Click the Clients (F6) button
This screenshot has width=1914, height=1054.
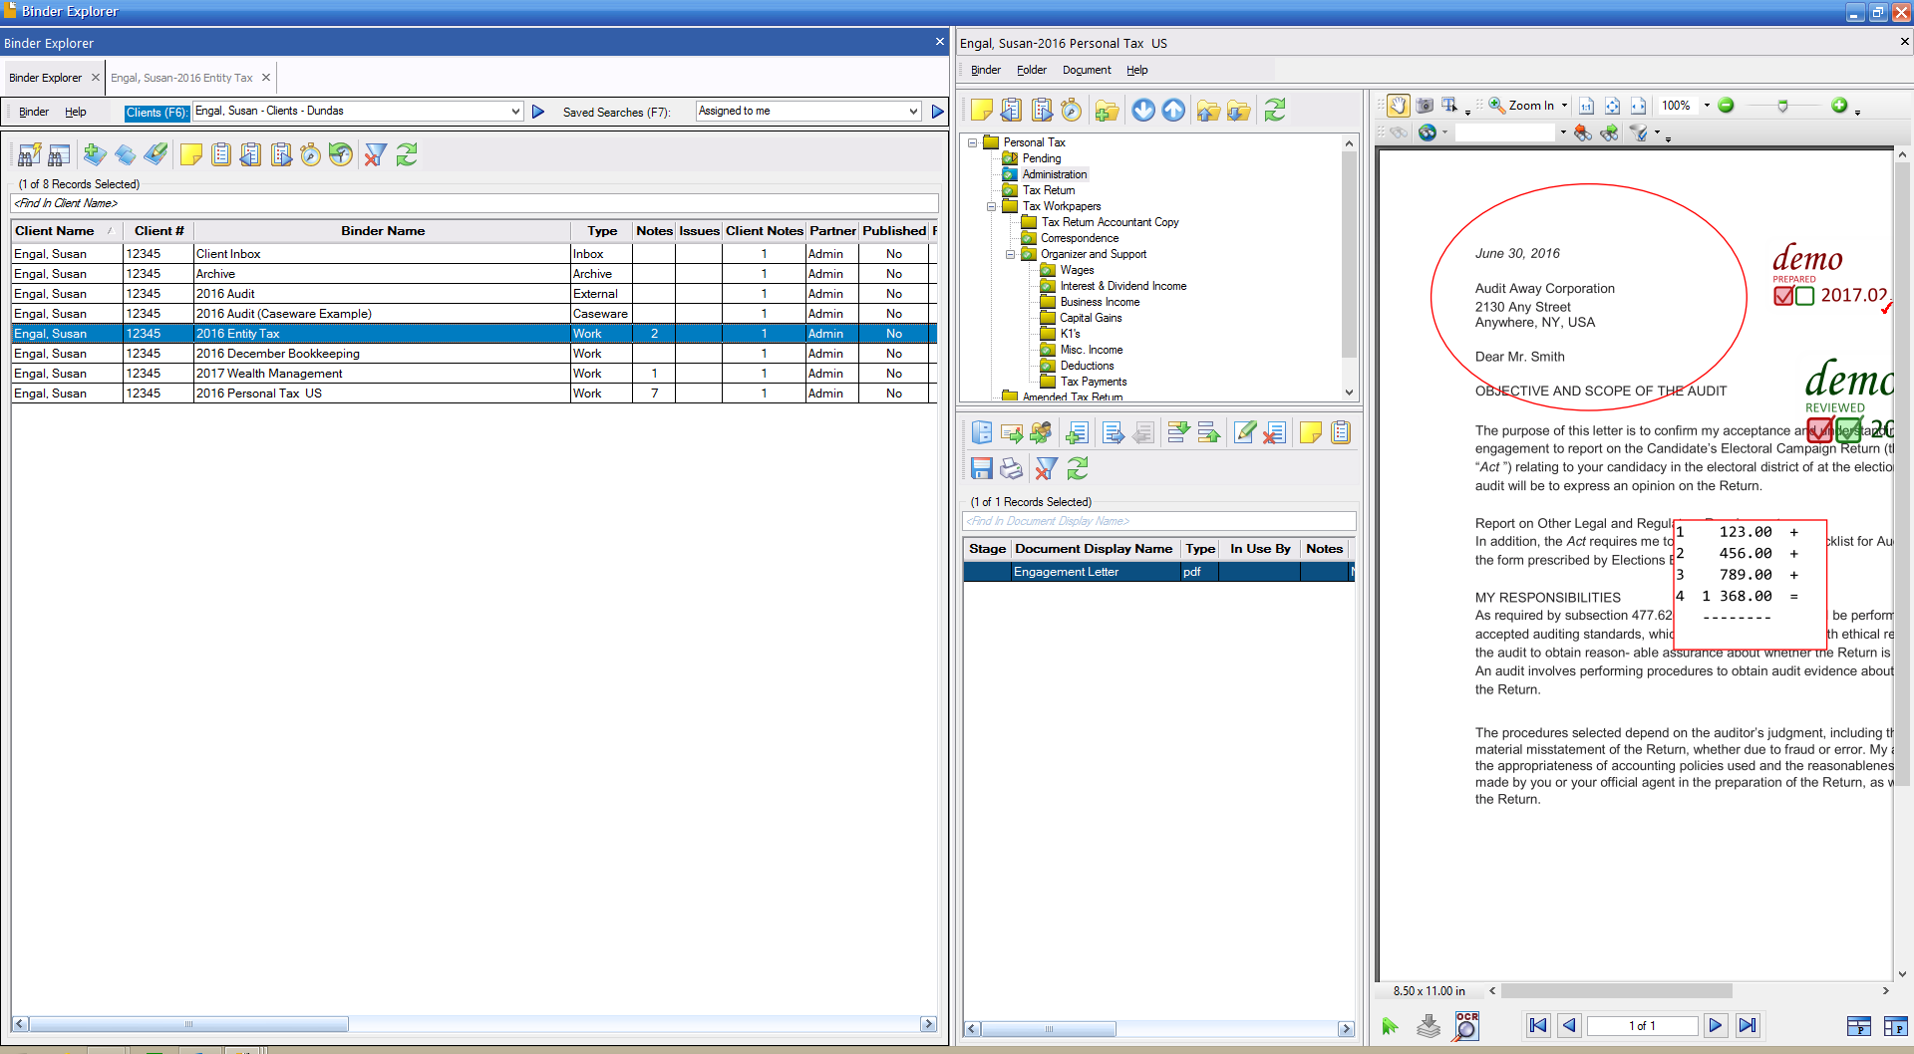(157, 112)
